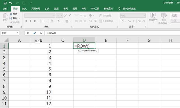Click the lightbulb search icon
This screenshot has width=180, height=108.
point(119,9)
